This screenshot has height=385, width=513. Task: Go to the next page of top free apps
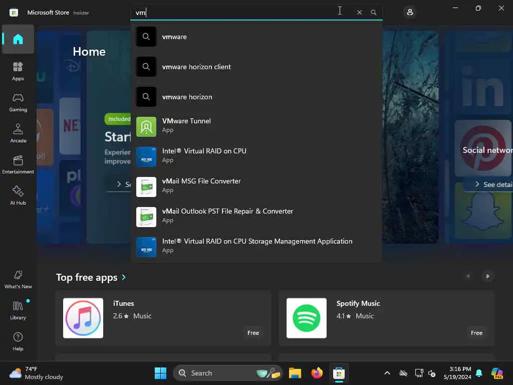(x=487, y=276)
